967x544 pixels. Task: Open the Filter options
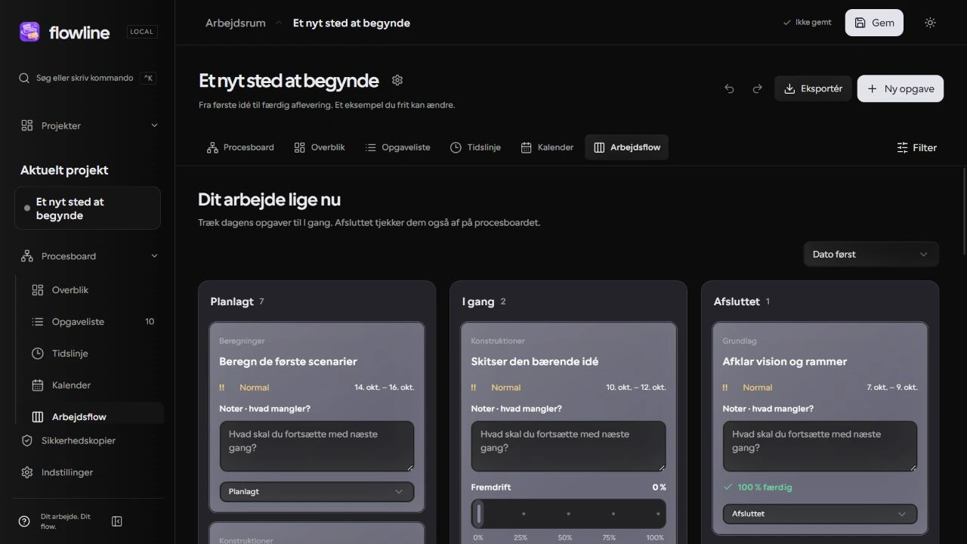(916, 147)
